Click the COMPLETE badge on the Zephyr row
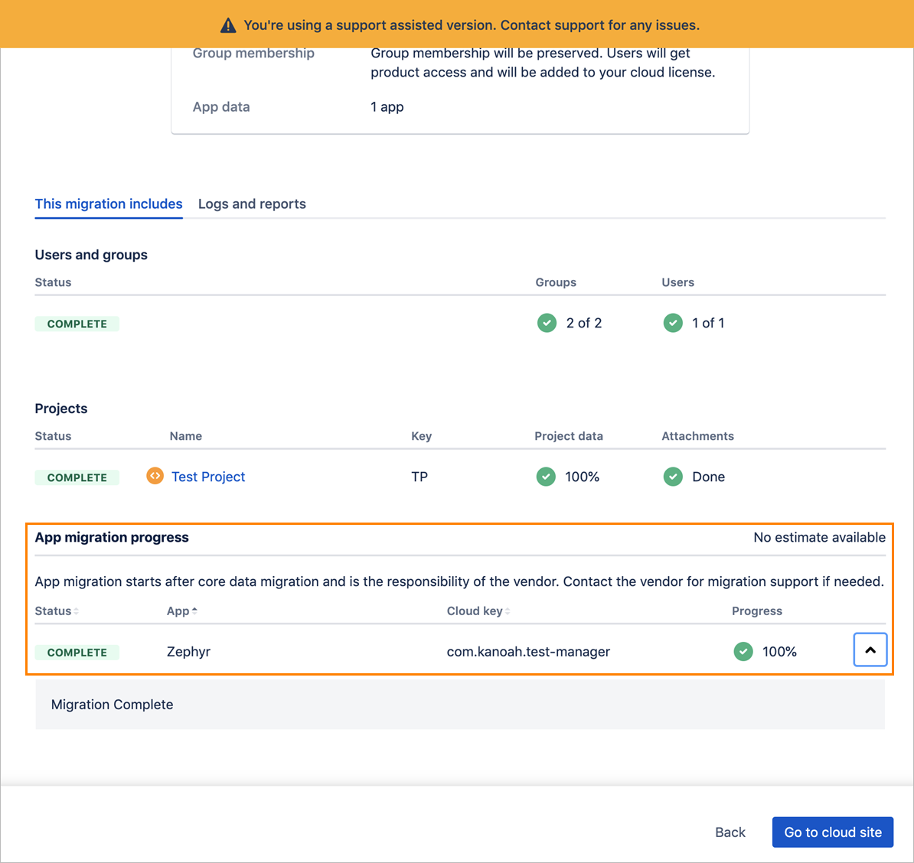The height and width of the screenshot is (863, 914). [77, 652]
